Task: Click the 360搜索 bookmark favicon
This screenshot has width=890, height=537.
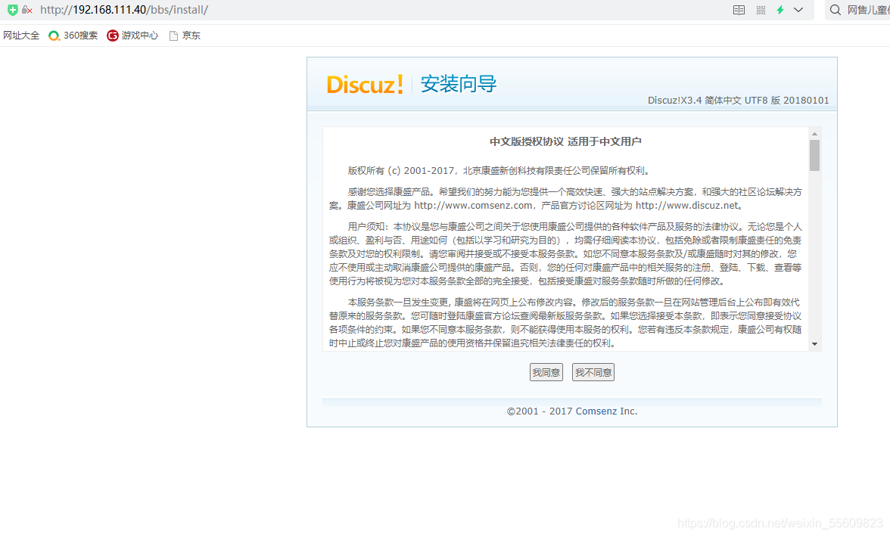Action: [x=54, y=36]
